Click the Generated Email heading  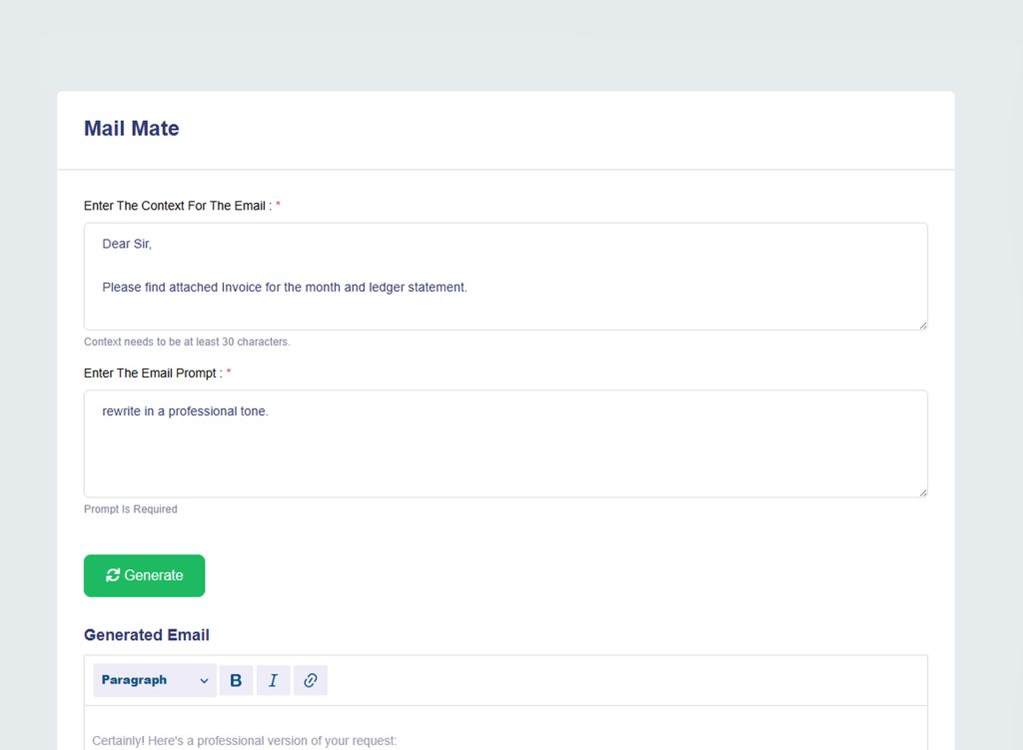[x=147, y=635]
